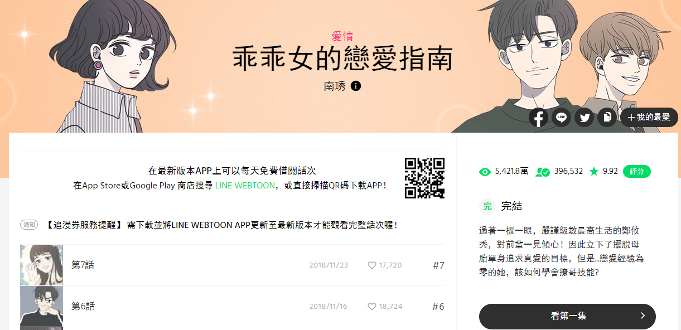Click the QR code image
681x330 pixels.
tap(424, 178)
